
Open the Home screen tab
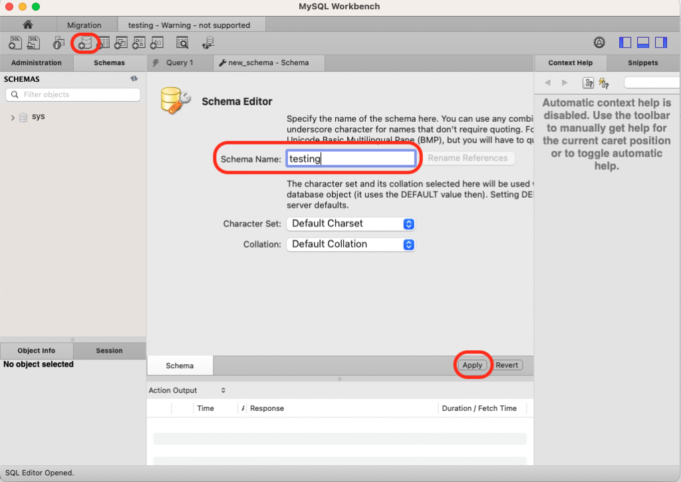(28, 25)
